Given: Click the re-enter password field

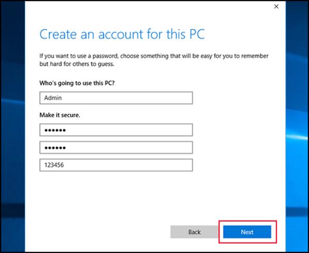Looking at the screenshot, I should tap(116, 147).
